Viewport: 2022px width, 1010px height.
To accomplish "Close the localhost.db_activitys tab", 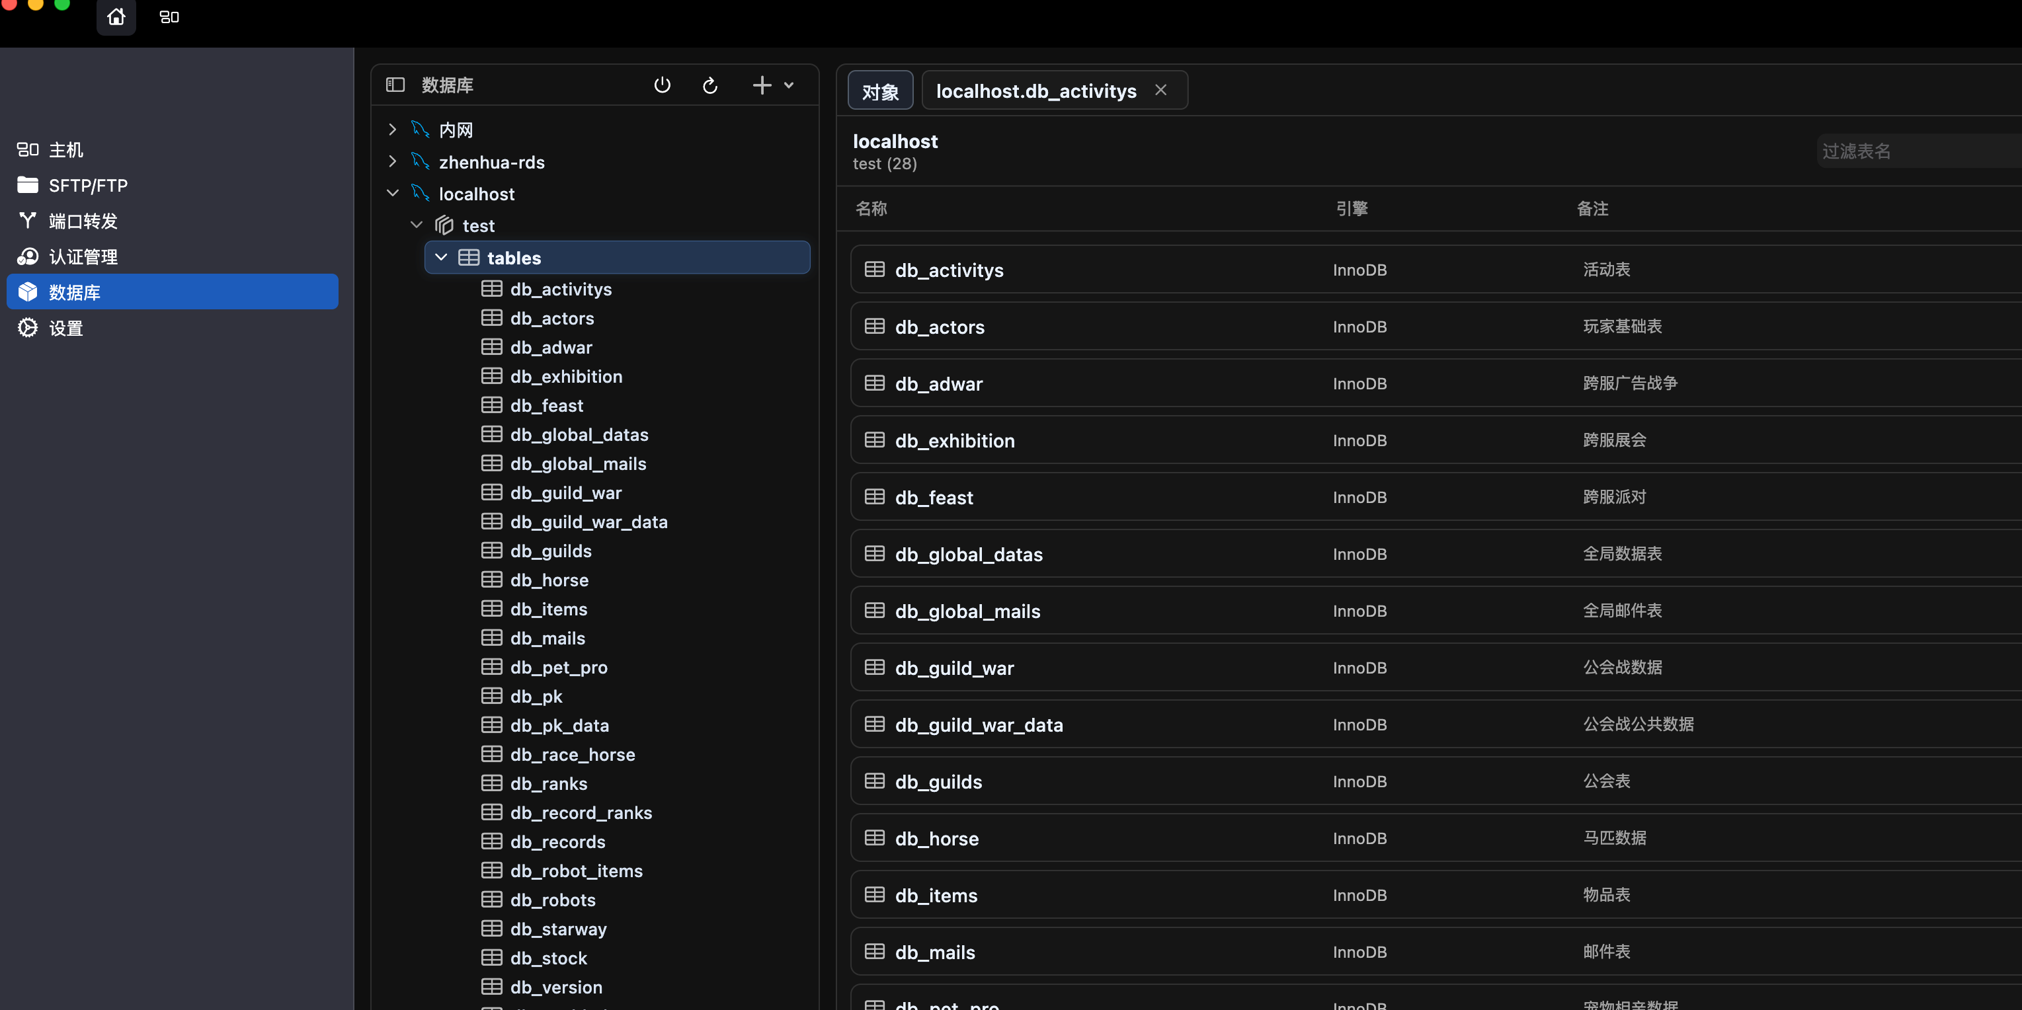I will [1160, 91].
